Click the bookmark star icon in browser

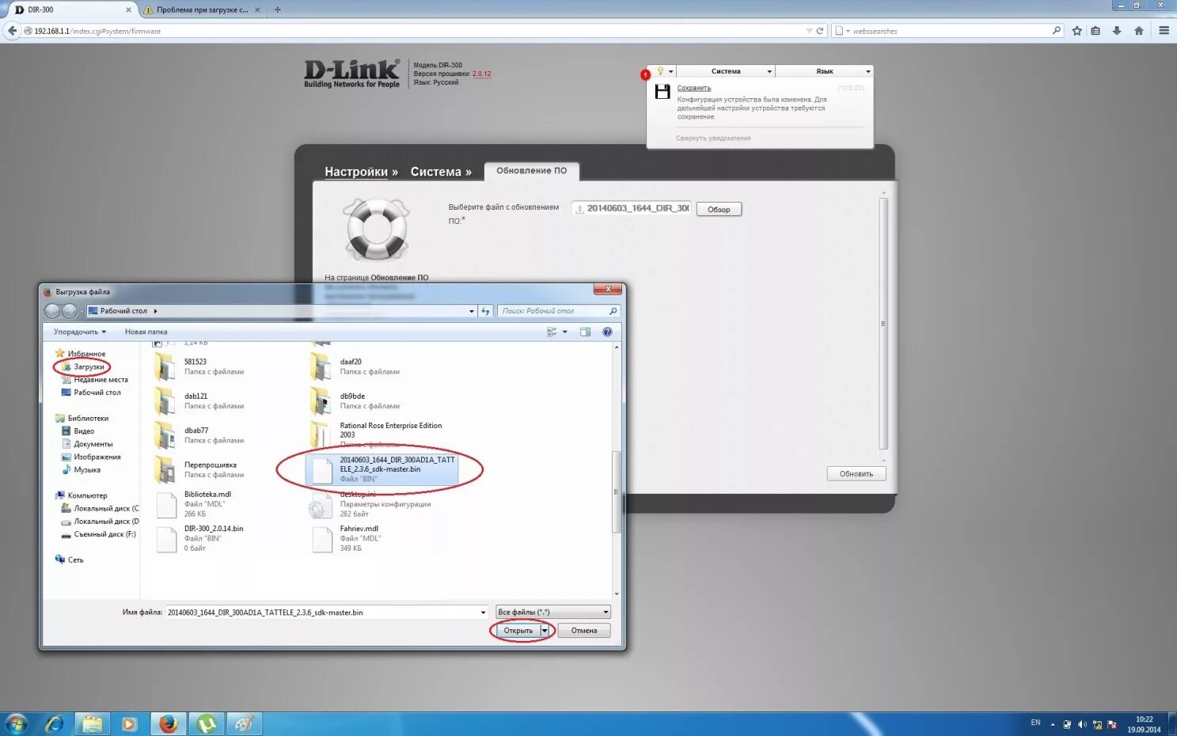pyautogui.click(x=1076, y=31)
